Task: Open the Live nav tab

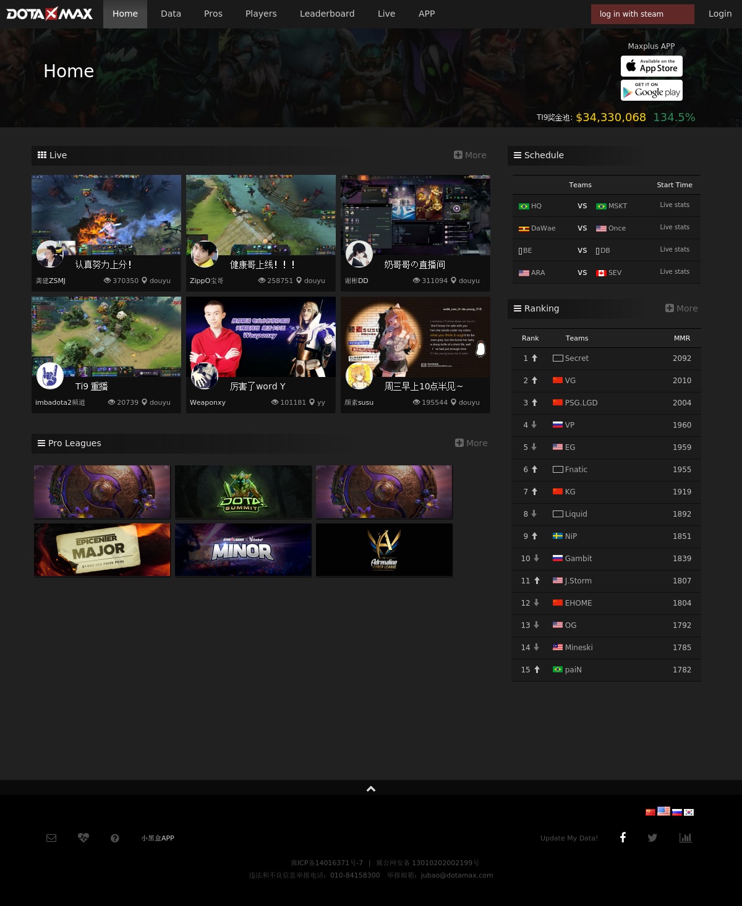Action: pos(386,14)
